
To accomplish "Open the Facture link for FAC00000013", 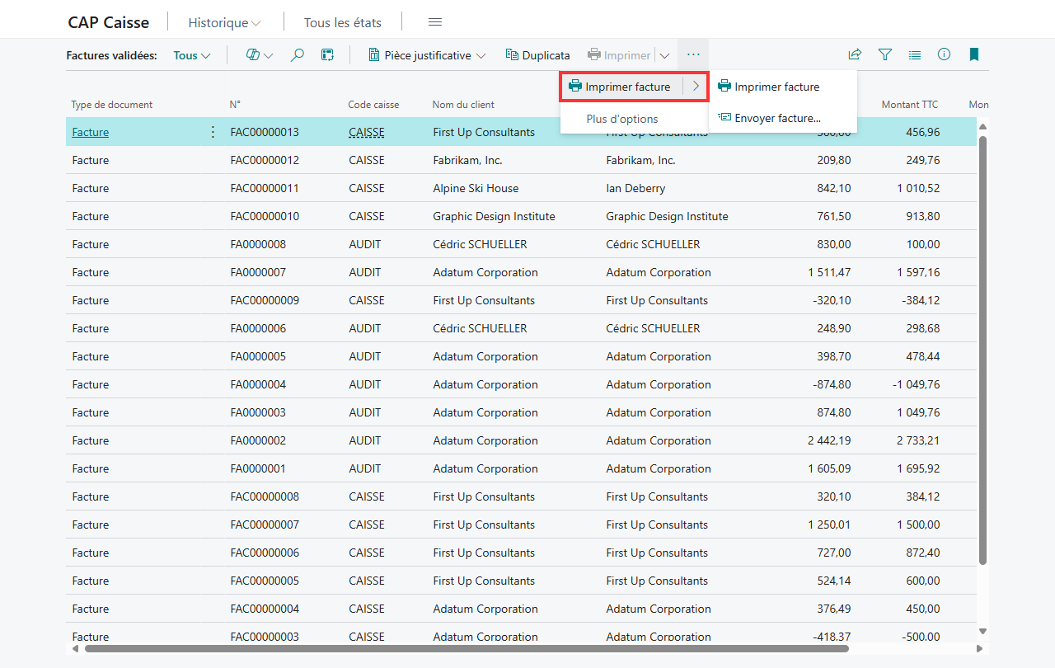I will 91,132.
